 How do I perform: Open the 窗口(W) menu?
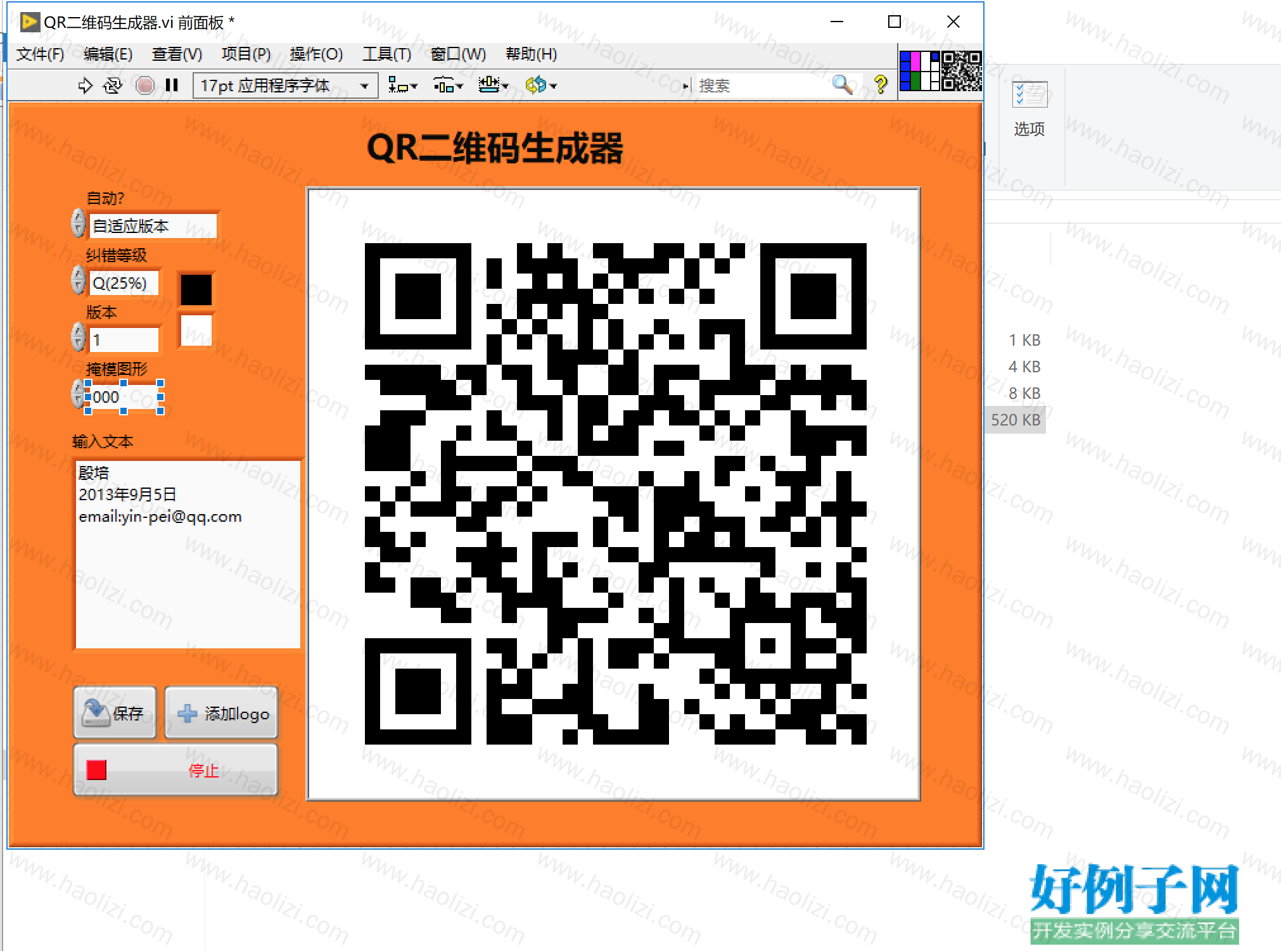click(x=459, y=54)
